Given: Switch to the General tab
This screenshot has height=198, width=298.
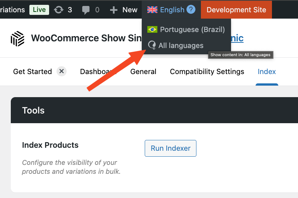Looking at the screenshot, I should (x=143, y=71).
